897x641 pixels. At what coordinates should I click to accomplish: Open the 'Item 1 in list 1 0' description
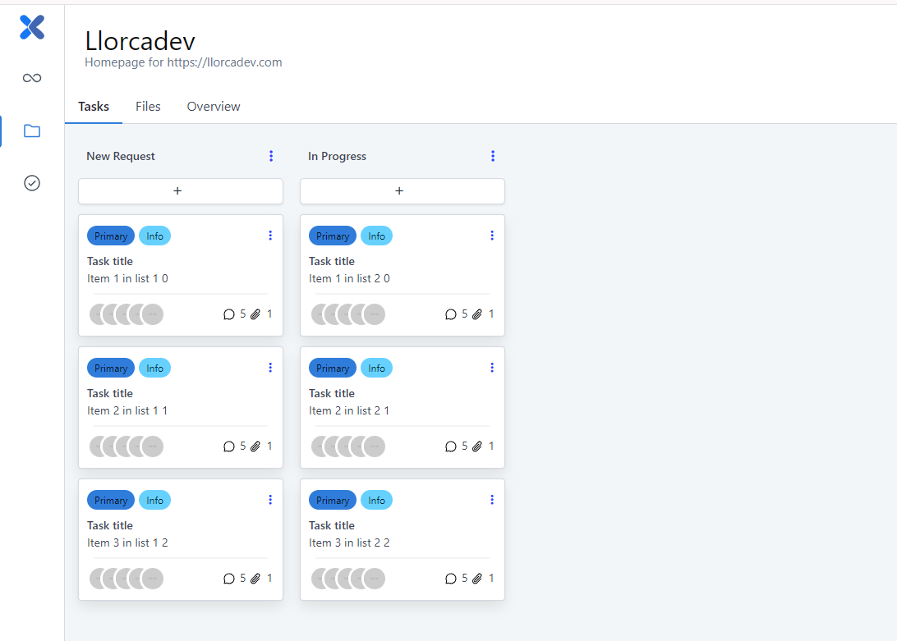click(127, 278)
